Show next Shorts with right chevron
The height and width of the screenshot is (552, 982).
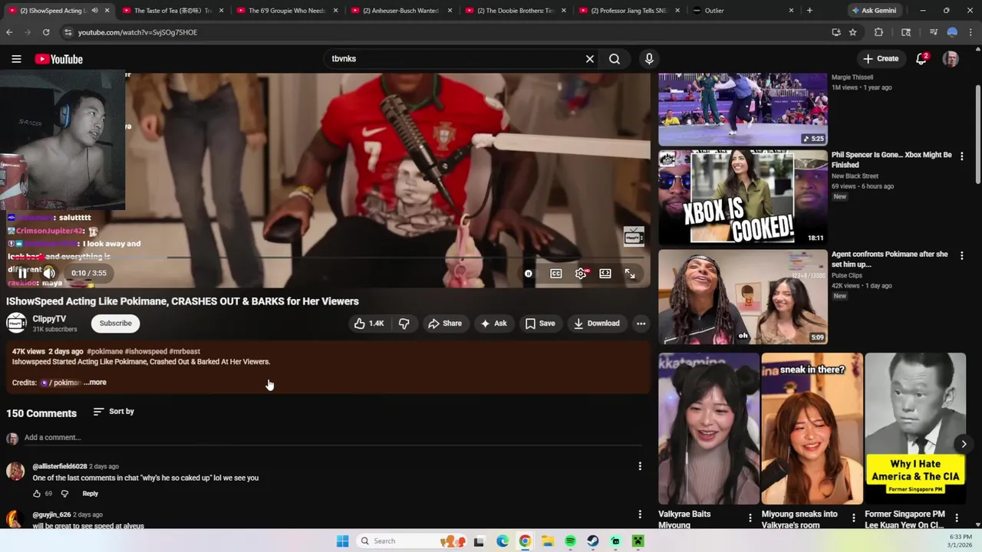(x=964, y=444)
